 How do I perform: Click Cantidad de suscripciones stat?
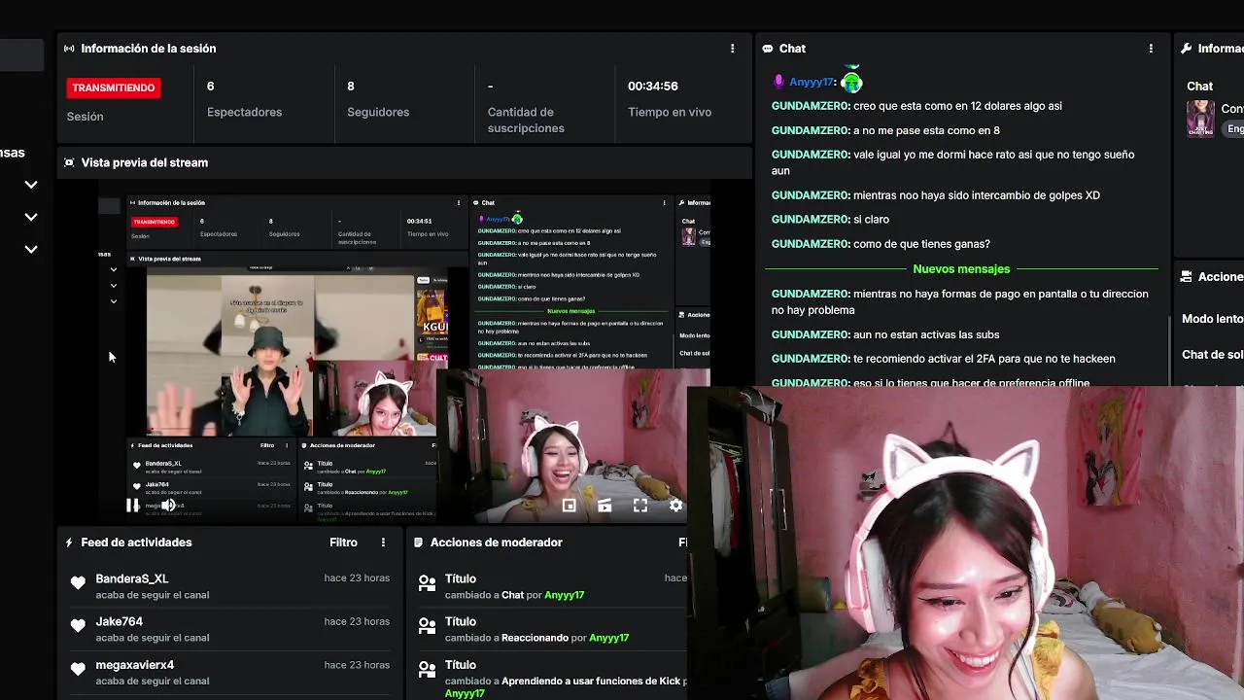[526, 107]
